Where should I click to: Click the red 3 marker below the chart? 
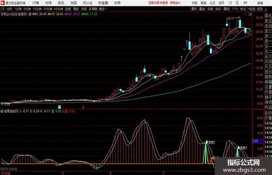(83, 107)
